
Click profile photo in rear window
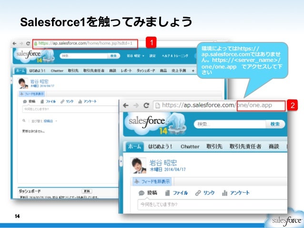(23, 83)
